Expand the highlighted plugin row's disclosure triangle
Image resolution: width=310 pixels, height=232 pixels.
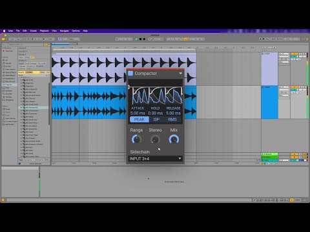[x=21, y=108]
